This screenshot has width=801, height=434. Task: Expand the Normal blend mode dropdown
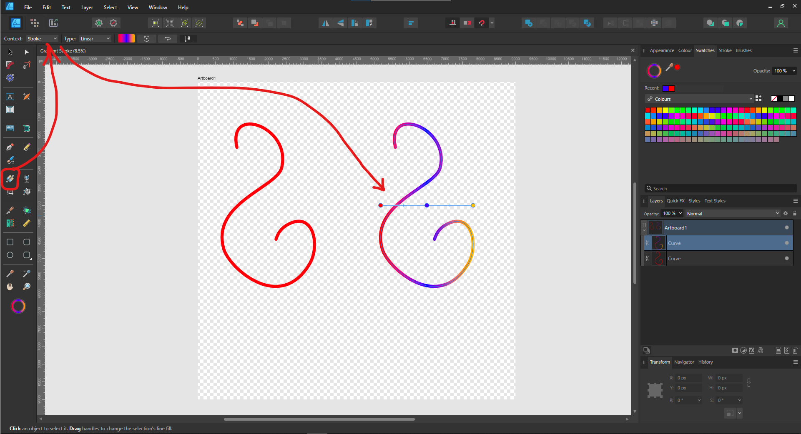click(732, 213)
